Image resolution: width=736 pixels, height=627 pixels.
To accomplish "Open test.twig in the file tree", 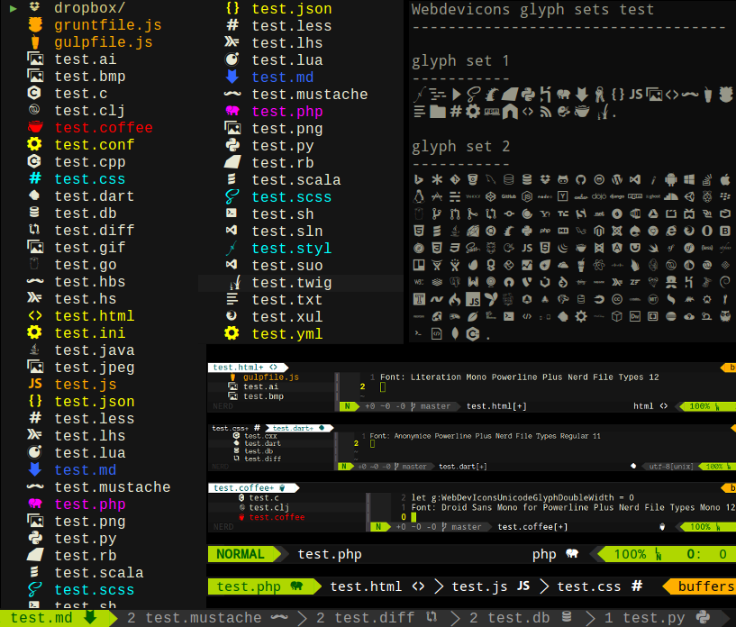I will pos(292,283).
